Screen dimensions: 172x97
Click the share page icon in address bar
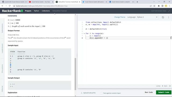tap(150, 6)
